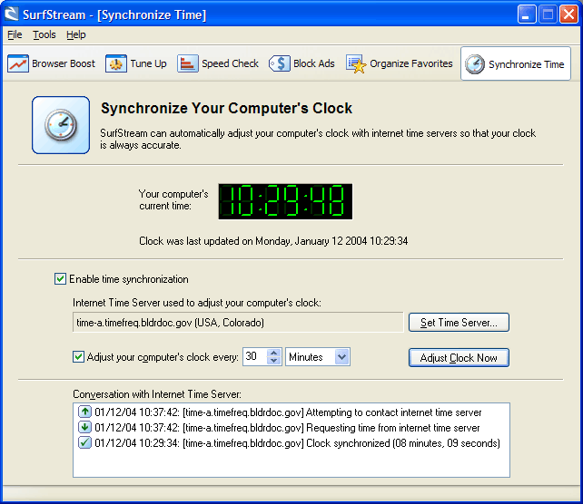Image resolution: width=583 pixels, height=504 pixels.
Task: Click Conversation with Internet Time Server label
Action: pyautogui.click(x=157, y=393)
